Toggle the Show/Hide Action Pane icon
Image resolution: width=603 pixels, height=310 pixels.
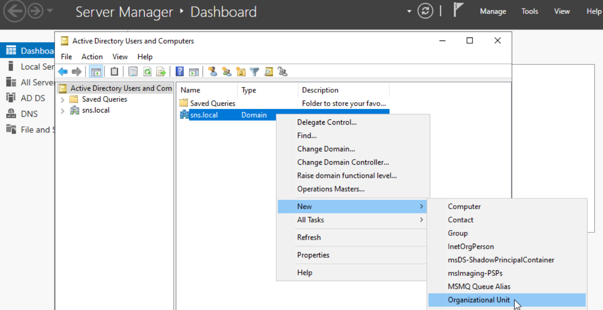coord(194,72)
